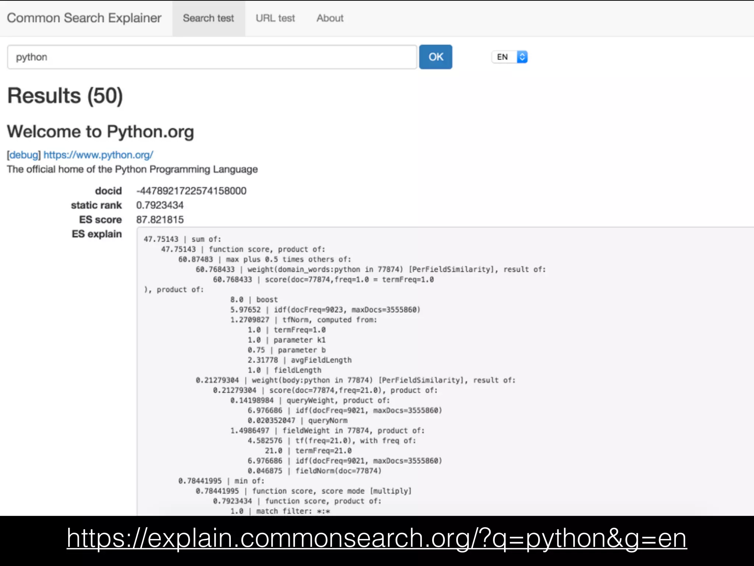Image resolution: width=754 pixels, height=566 pixels.
Task: Click the '0.14198984 | queryWeight' line
Action: tap(310, 400)
